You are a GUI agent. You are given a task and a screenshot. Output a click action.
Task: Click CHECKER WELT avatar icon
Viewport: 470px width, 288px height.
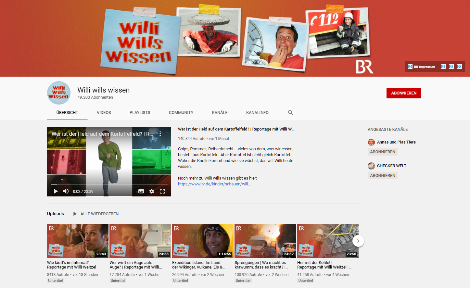pos(371,166)
